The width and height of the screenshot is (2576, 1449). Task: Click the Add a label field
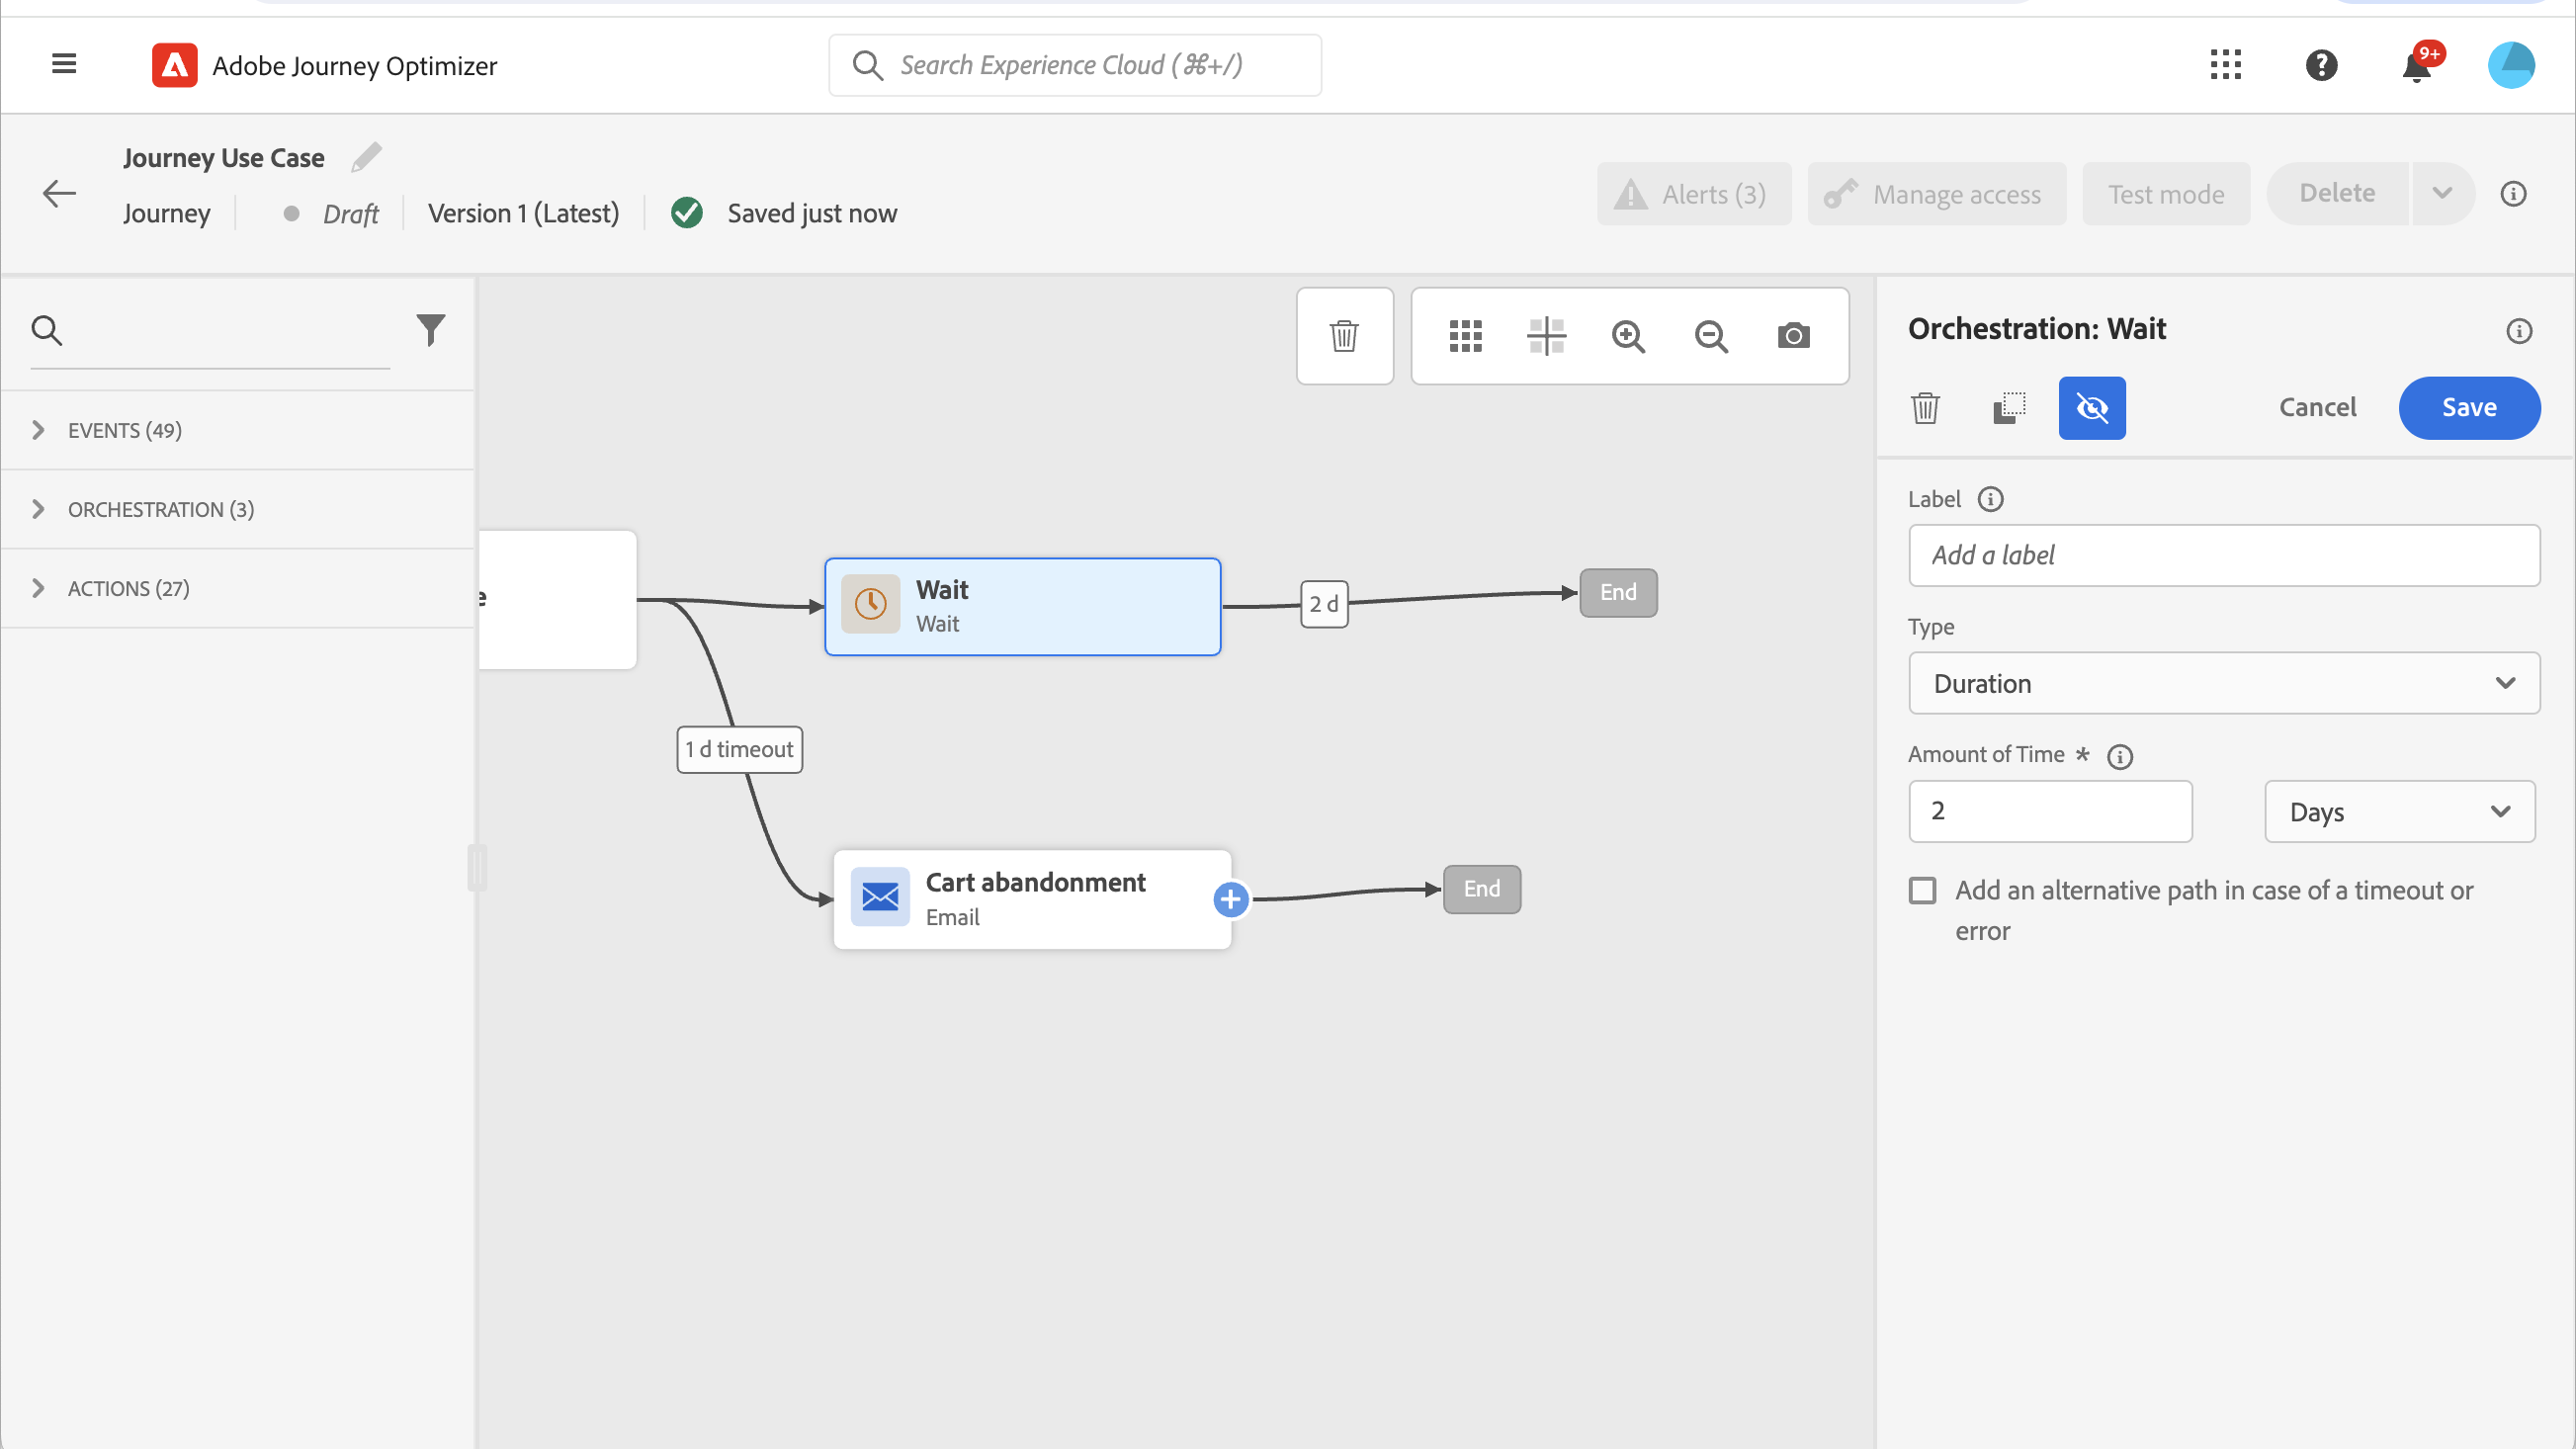2223,555
